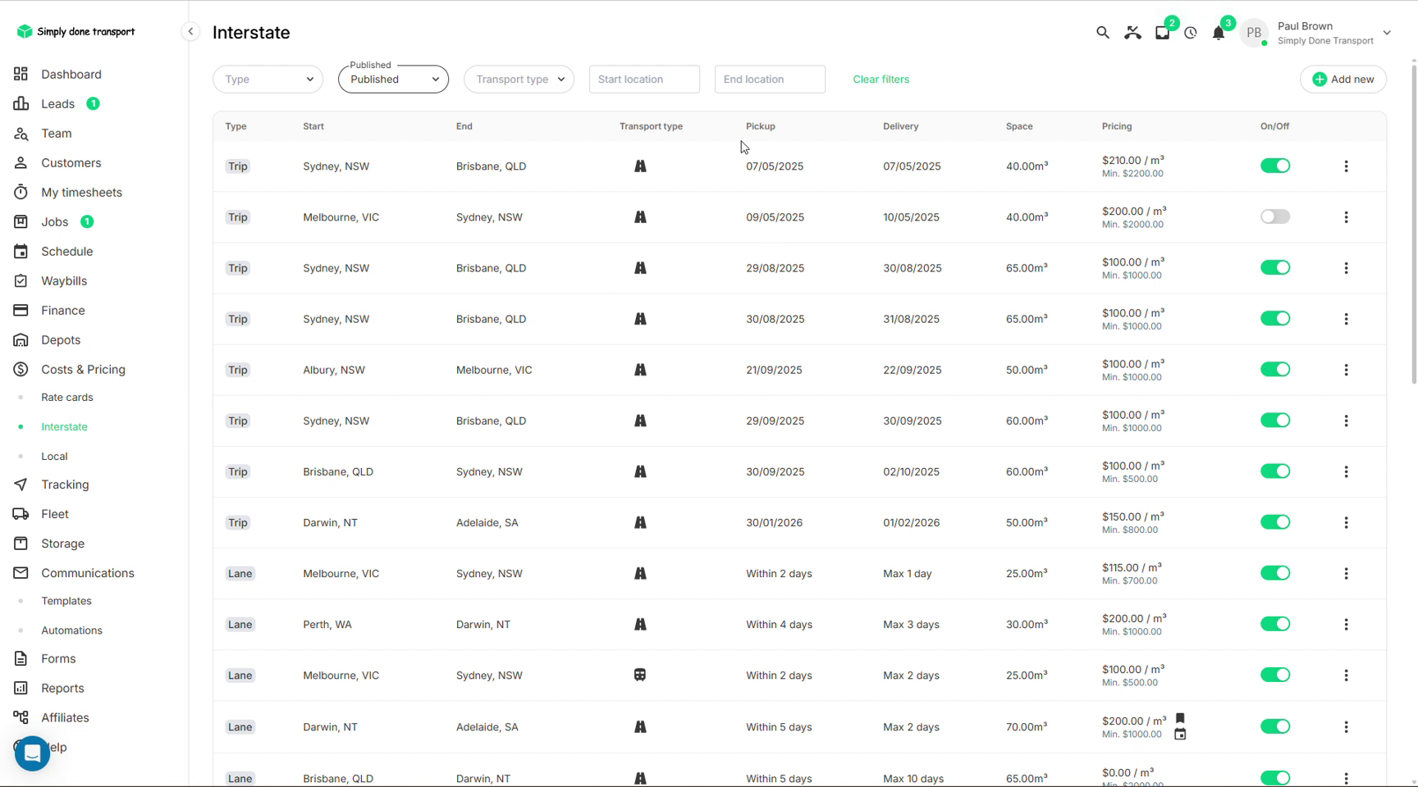1418x787 pixels.
Task: Click train icon in Melbourne to Sydney Max 2 days lane
Action: point(640,675)
